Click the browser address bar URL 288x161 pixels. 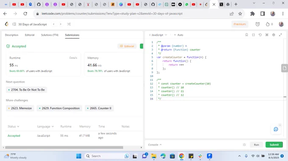point(112,14)
